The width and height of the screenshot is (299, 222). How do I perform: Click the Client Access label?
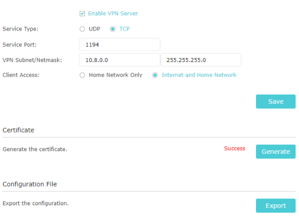pyautogui.click(x=21, y=75)
